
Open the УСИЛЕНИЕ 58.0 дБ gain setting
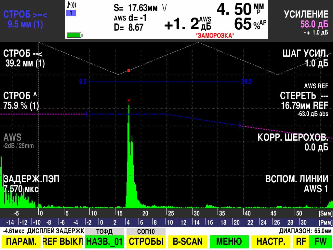306,20
